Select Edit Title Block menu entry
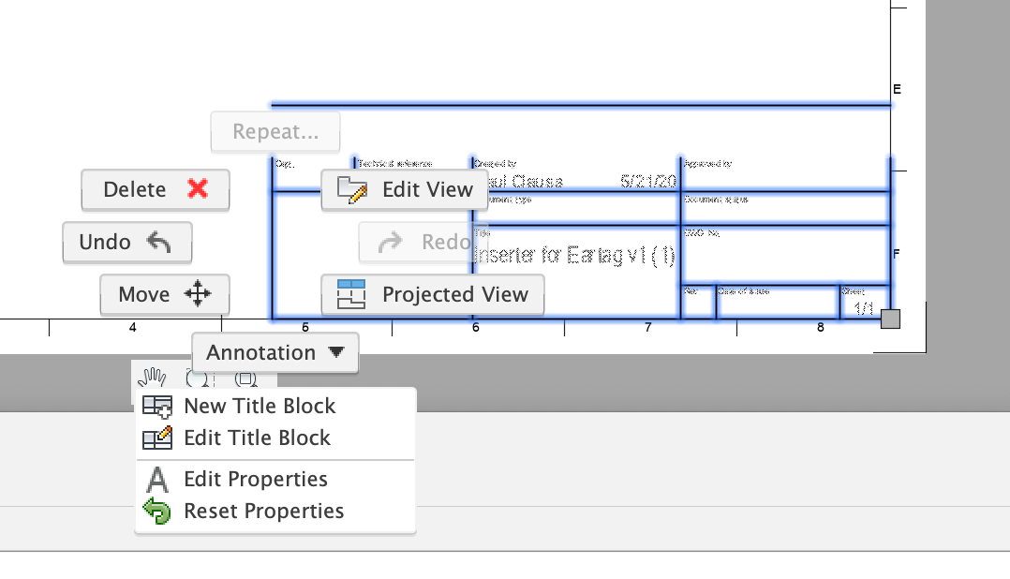The height and width of the screenshot is (579, 1010). (x=257, y=438)
